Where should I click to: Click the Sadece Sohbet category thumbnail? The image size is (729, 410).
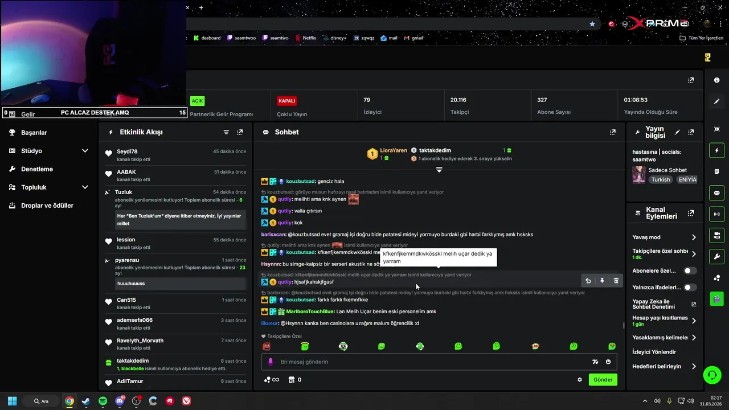(638, 174)
